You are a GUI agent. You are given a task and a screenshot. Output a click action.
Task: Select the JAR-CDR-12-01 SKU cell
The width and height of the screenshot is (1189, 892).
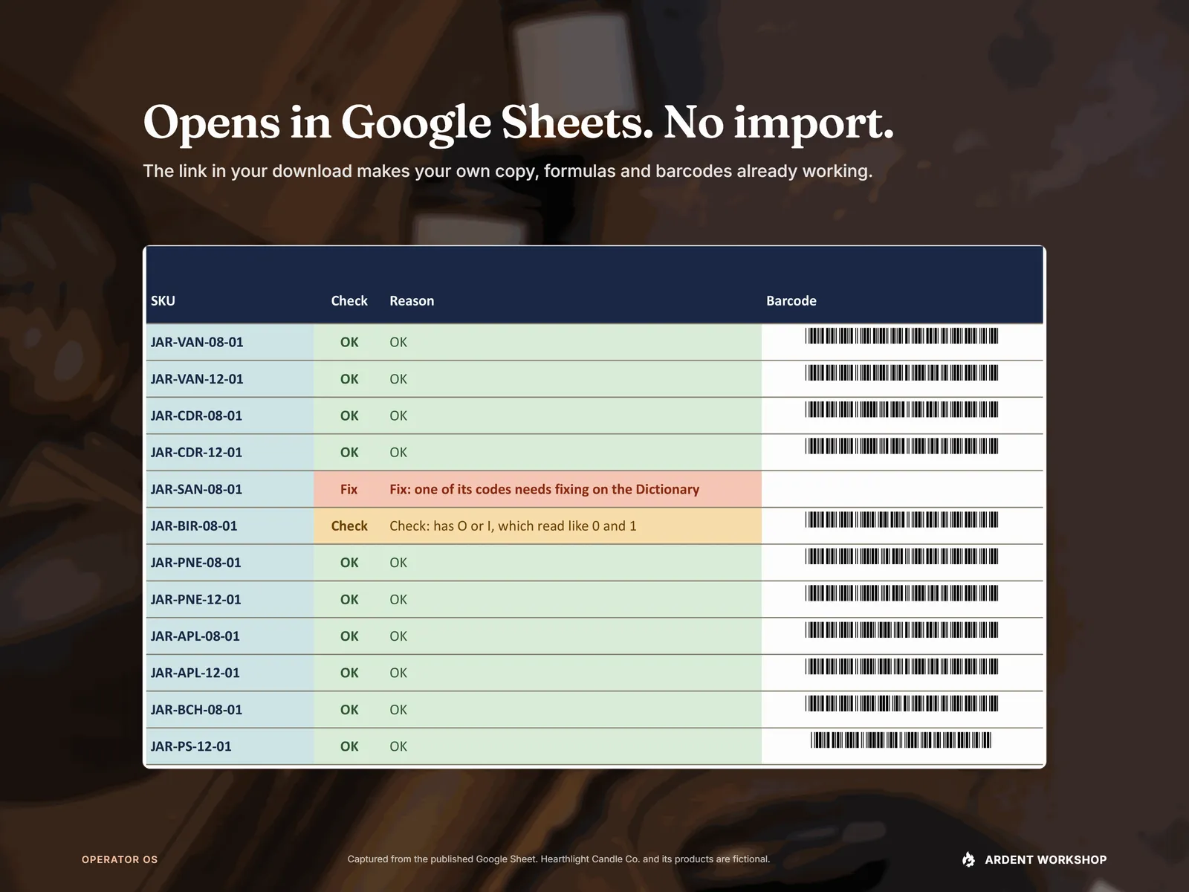pos(230,453)
